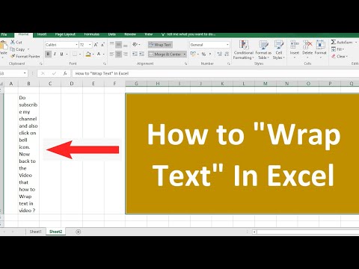This screenshot has height=269, width=359.
Task: Switch to the Sheet1 worksheet tab
Action: click(35, 232)
